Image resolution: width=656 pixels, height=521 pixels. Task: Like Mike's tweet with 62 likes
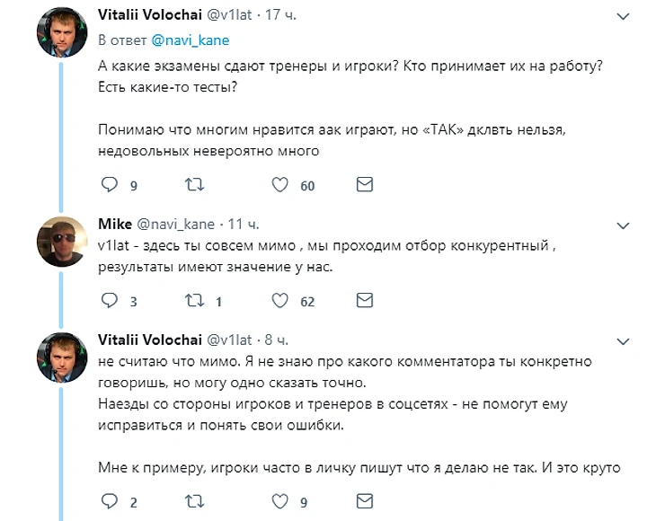[x=279, y=301]
